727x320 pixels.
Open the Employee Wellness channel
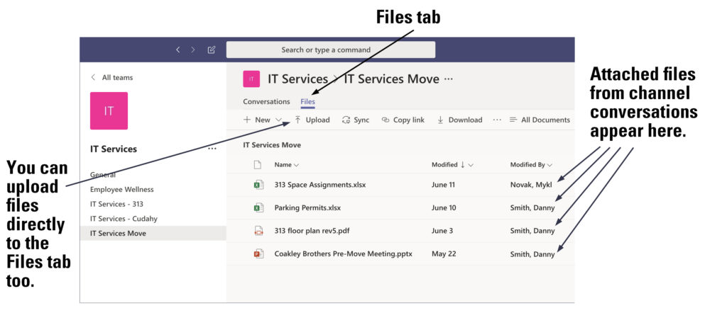pyautogui.click(x=121, y=190)
